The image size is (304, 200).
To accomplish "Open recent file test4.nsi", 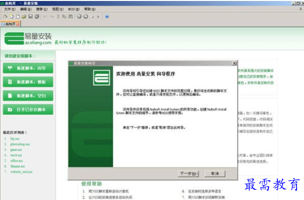I will point(16,155).
